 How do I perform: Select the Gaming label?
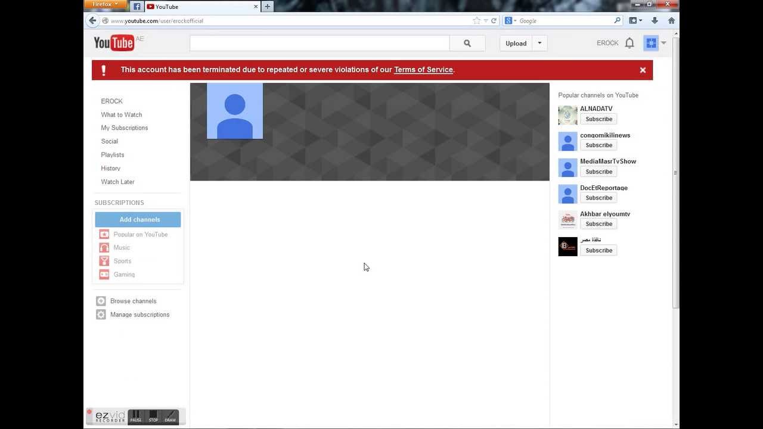click(x=124, y=275)
